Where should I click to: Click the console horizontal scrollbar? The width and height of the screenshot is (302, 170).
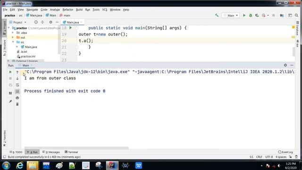pos(76,148)
